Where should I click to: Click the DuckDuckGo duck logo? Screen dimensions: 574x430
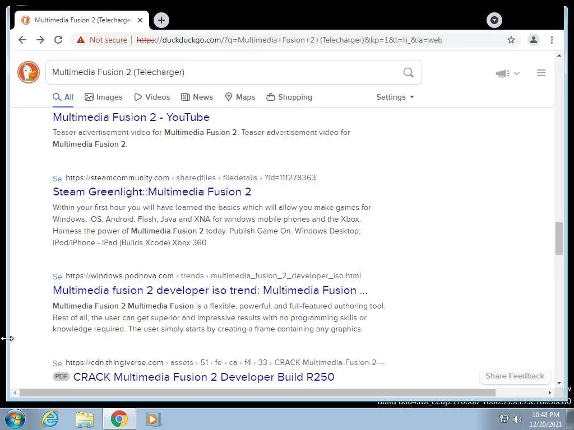[29, 72]
